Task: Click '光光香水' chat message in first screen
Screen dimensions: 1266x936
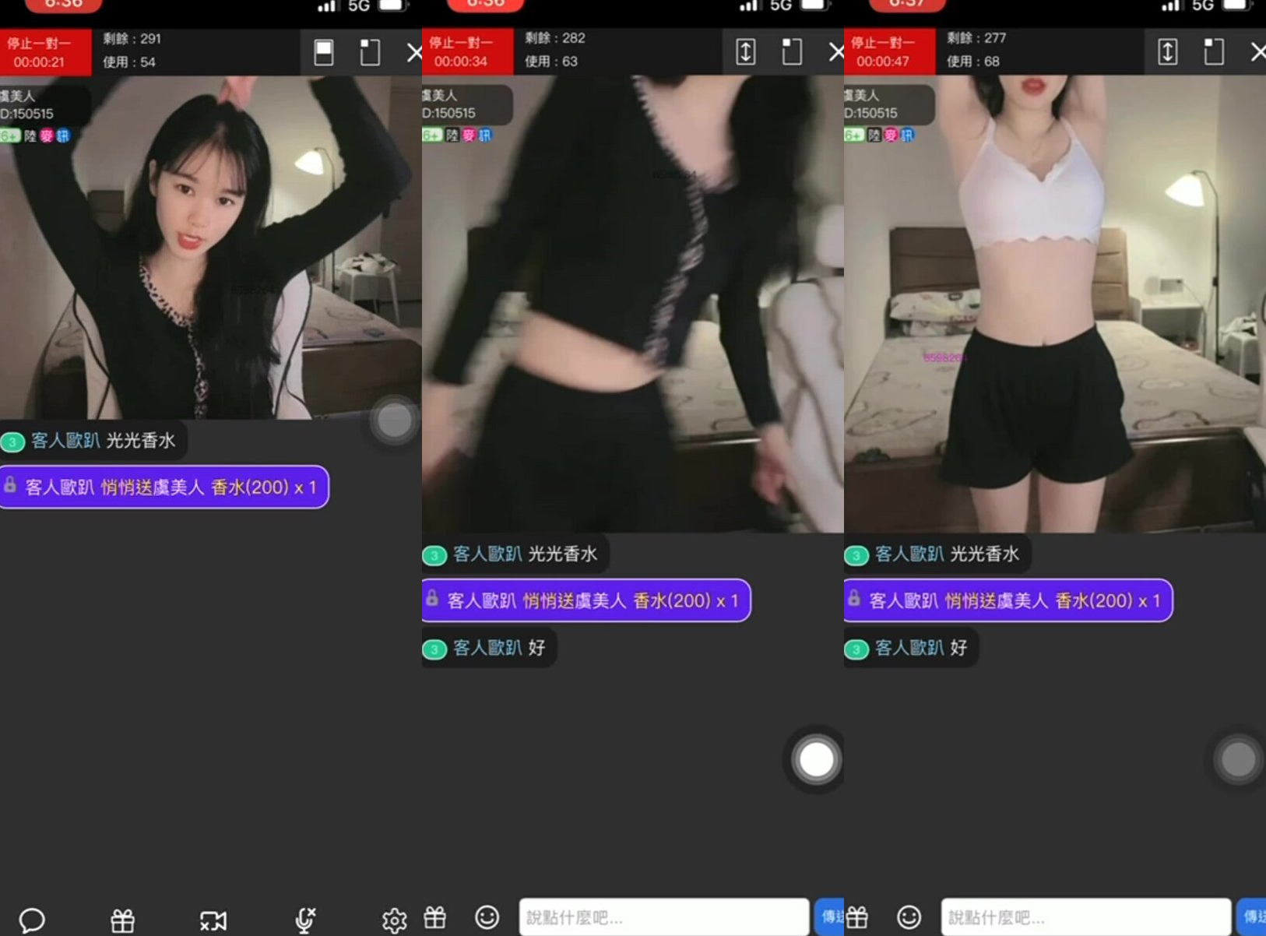Action: (93, 441)
